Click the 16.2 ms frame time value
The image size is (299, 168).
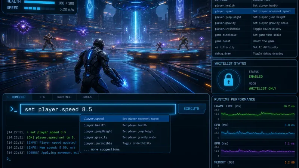pyautogui.click(x=289, y=106)
